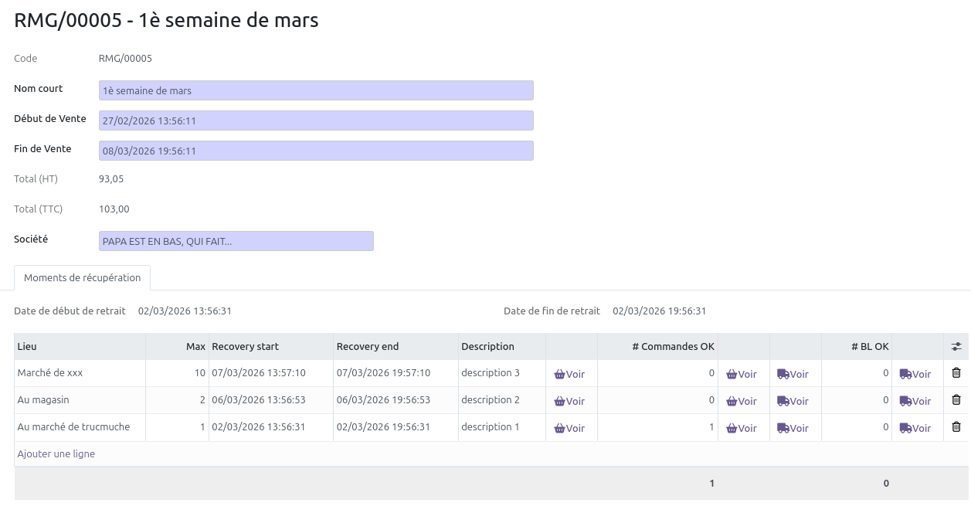
Task: Select the Max value cell for Au magasin
Action: coord(178,400)
